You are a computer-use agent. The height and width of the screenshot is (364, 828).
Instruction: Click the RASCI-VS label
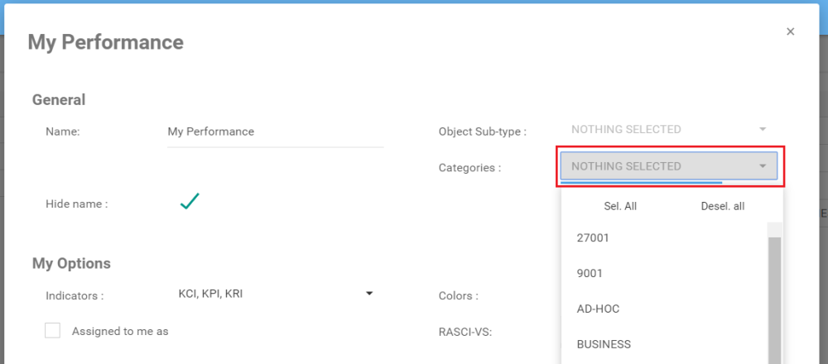465,332
